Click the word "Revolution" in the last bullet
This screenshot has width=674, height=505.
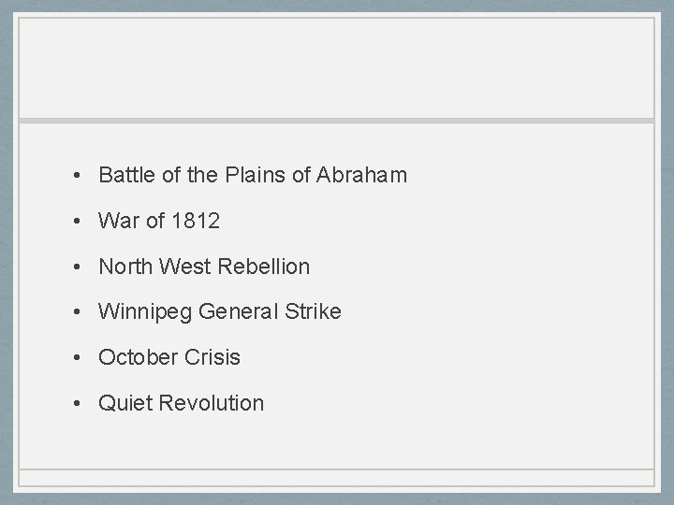(212, 403)
